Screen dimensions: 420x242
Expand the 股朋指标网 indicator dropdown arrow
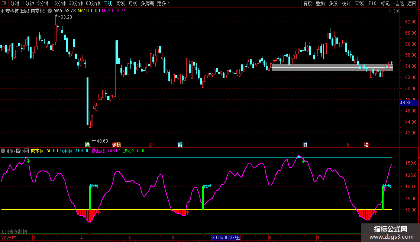[x=3, y=151]
